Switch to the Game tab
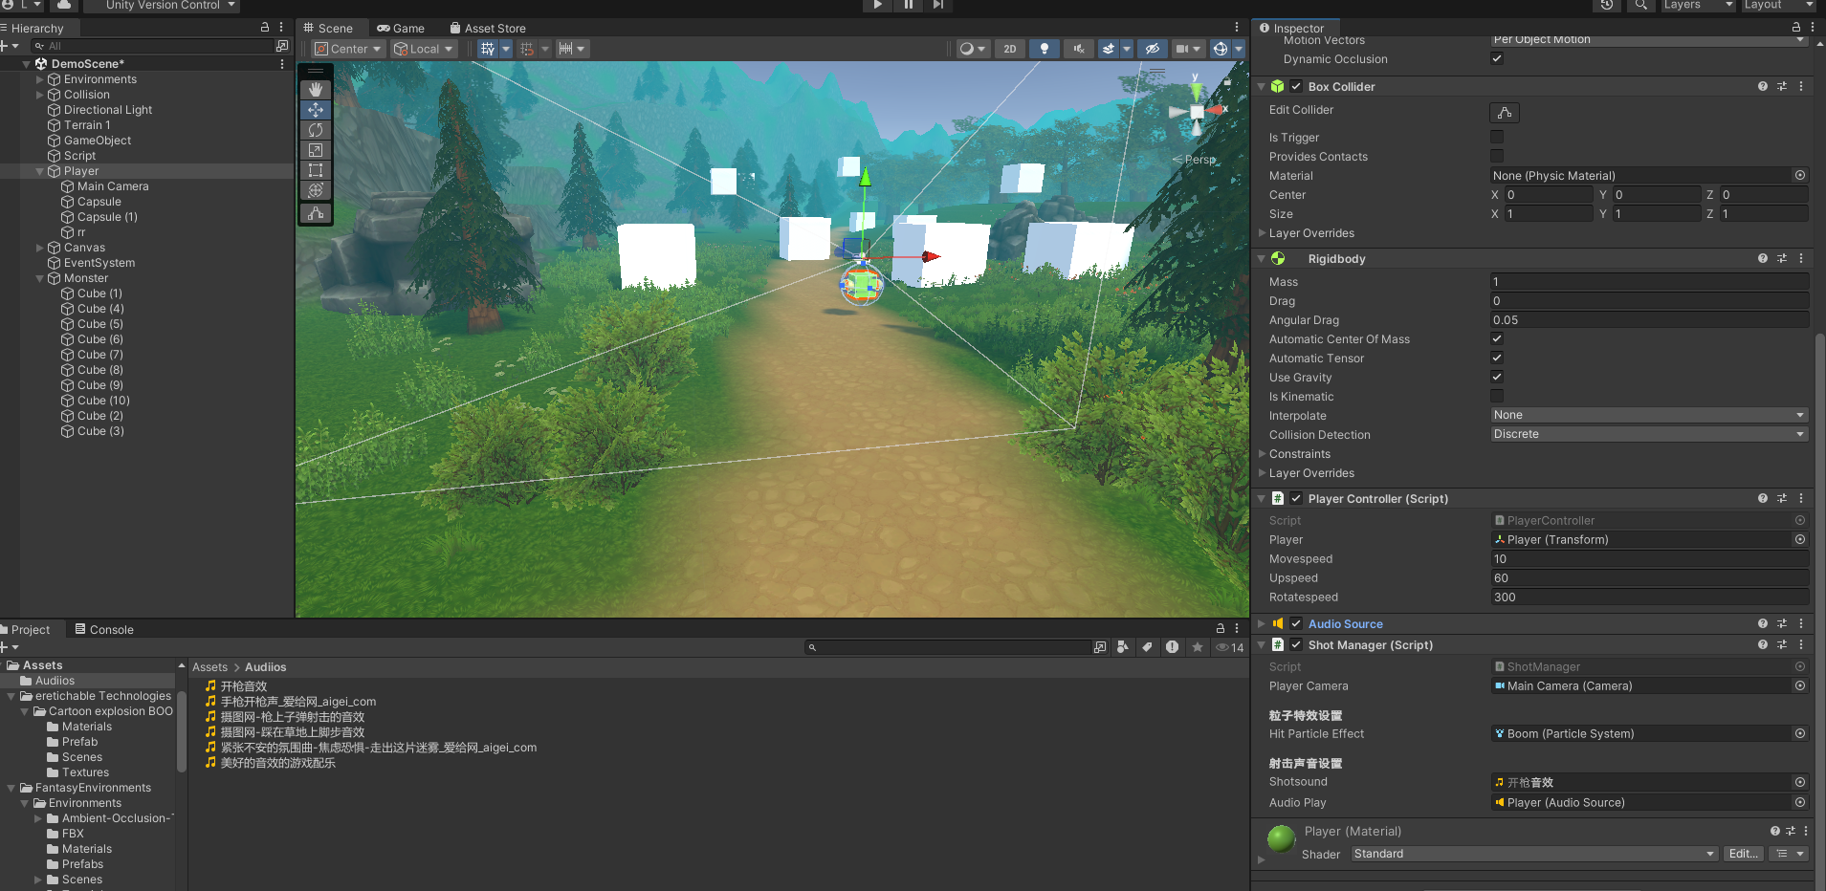 [401, 29]
